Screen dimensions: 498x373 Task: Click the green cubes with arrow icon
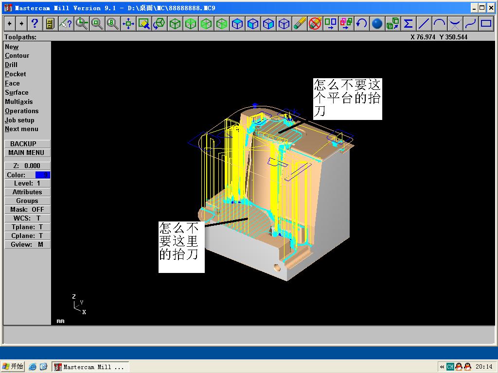tap(392, 23)
